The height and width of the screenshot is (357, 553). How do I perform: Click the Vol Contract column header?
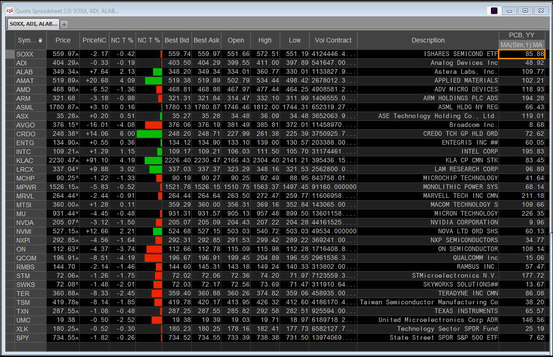point(333,40)
